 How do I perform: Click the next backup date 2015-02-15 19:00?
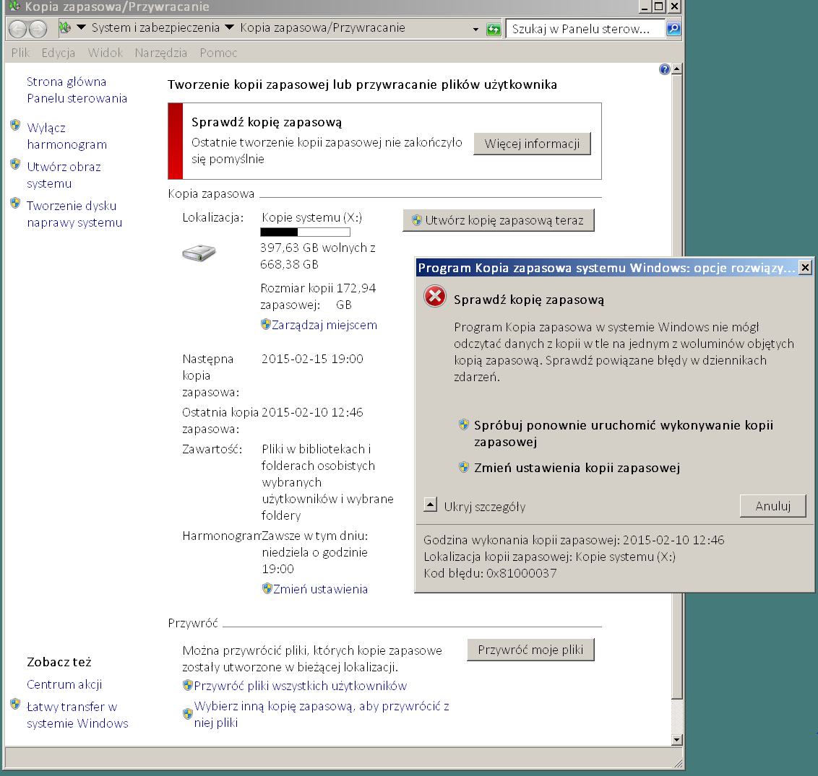click(x=312, y=359)
